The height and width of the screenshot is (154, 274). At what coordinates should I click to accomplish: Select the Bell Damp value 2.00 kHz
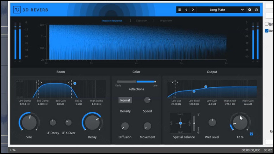pos(43,104)
